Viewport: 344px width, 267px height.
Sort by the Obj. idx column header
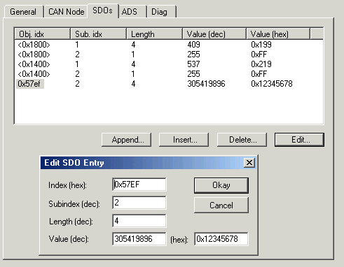point(42,34)
